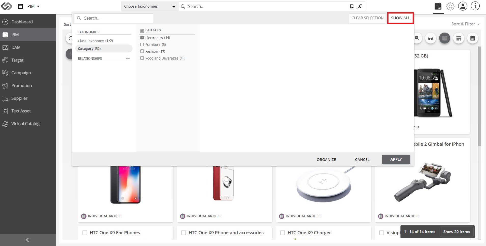Click the glasses view icon

431,38
